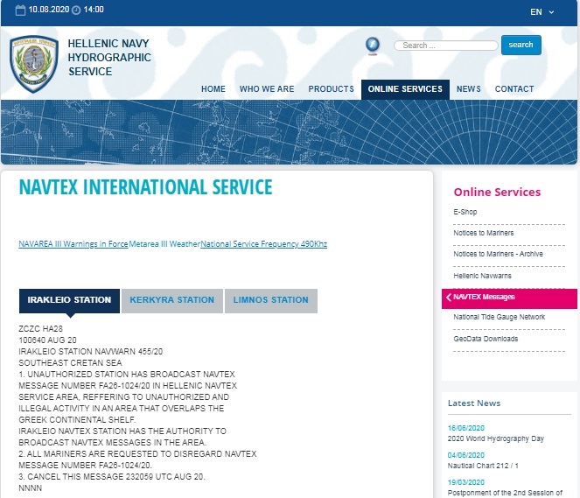Open NAVAREA III Warnings in Force link
This screenshot has height=498, width=580.
(x=73, y=243)
